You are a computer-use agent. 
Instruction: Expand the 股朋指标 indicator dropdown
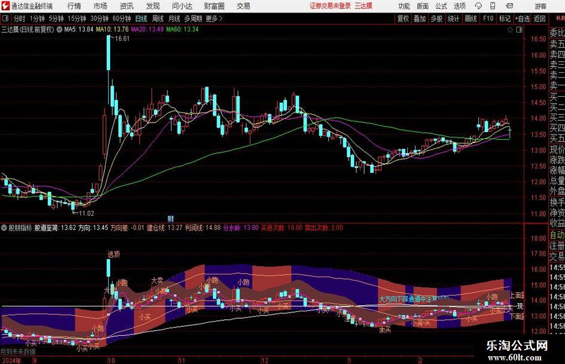tap(4, 228)
